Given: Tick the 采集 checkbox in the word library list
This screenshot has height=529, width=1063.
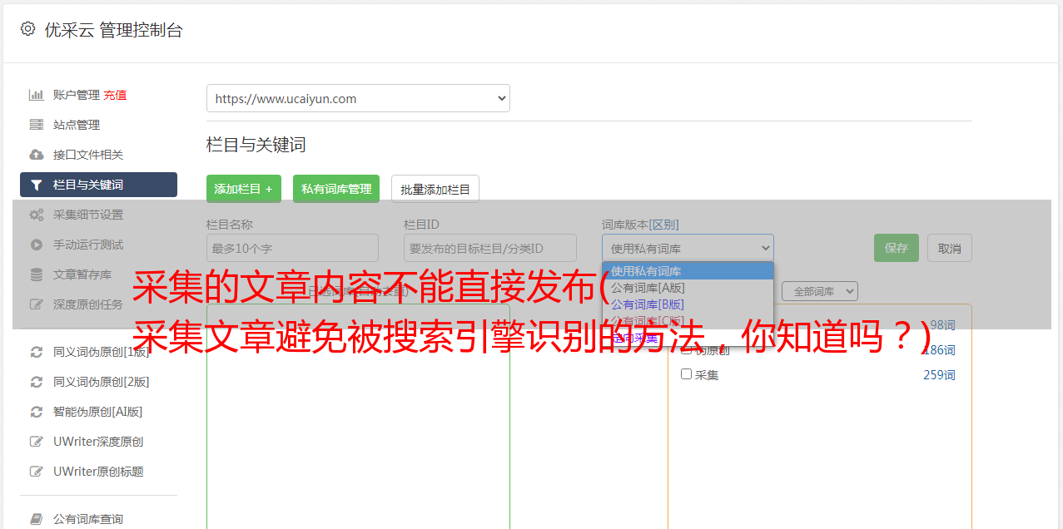Looking at the screenshot, I should pyautogui.click(x=687, y=374).
